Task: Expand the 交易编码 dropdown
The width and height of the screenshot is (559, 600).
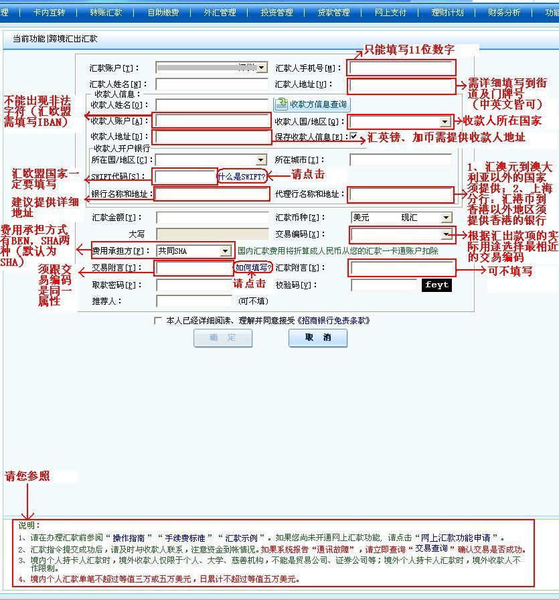Action: pos(446,234)
